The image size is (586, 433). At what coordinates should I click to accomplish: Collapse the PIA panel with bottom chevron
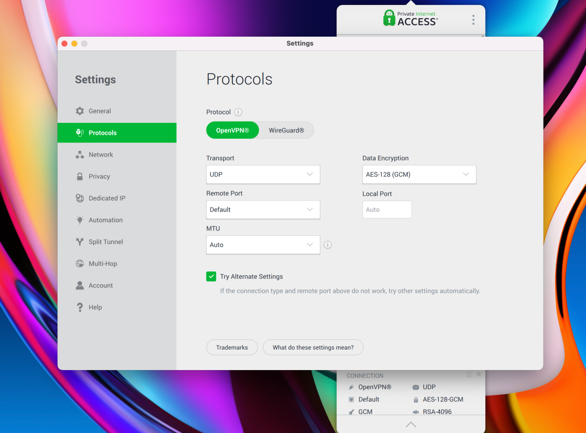(411, 424)
